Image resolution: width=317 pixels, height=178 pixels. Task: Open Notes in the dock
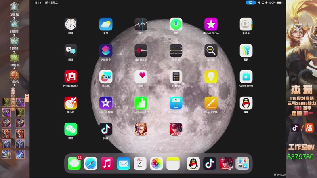tap(173, 163)
